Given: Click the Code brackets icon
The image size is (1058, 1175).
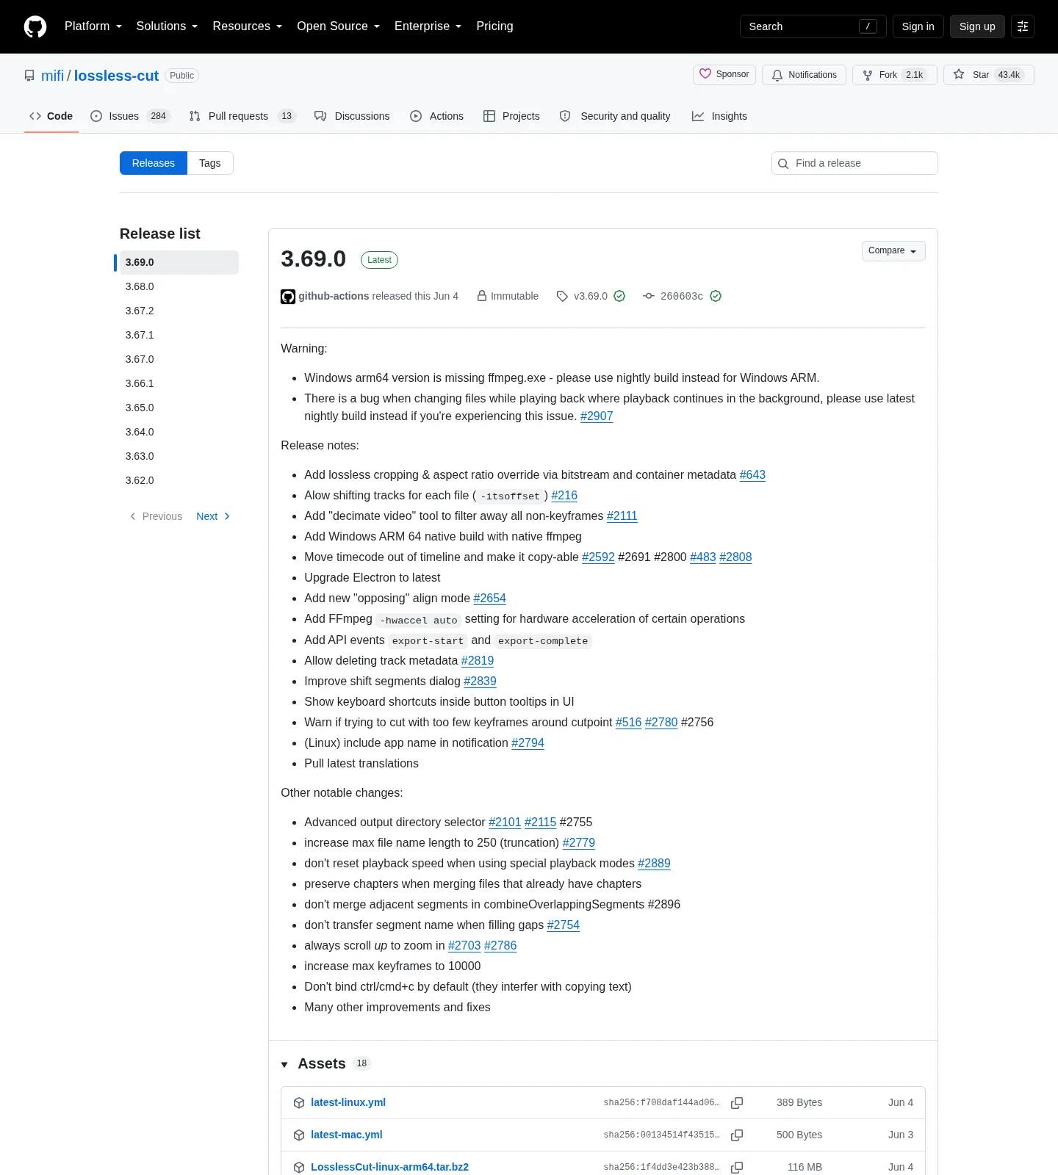Looking at the screenshot, I should (35, 116).
